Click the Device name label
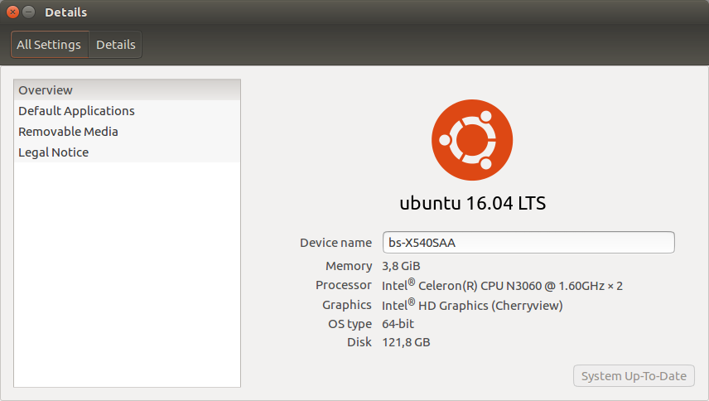The width and height of the screenshot is (709, 401). click(335, 243)
